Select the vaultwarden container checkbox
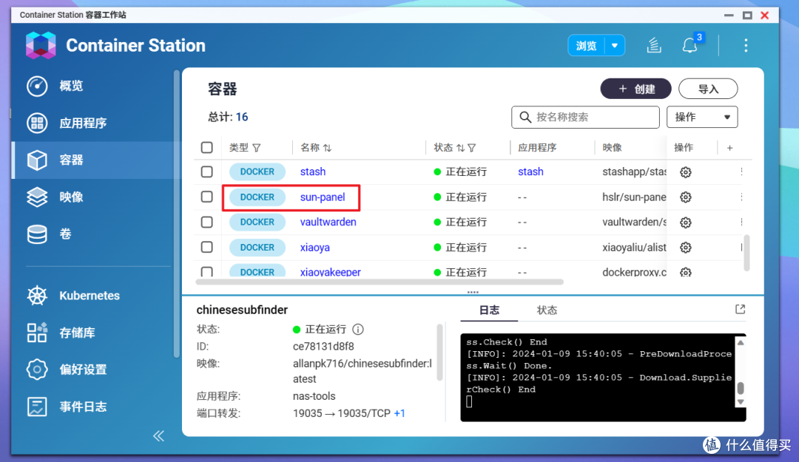Image resolution: width=799 pixels, height=462 pixels. 206,222
